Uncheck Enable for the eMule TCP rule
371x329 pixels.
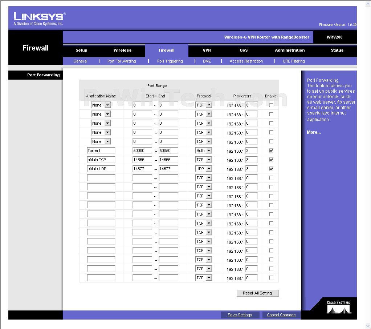tap(271, 160)
